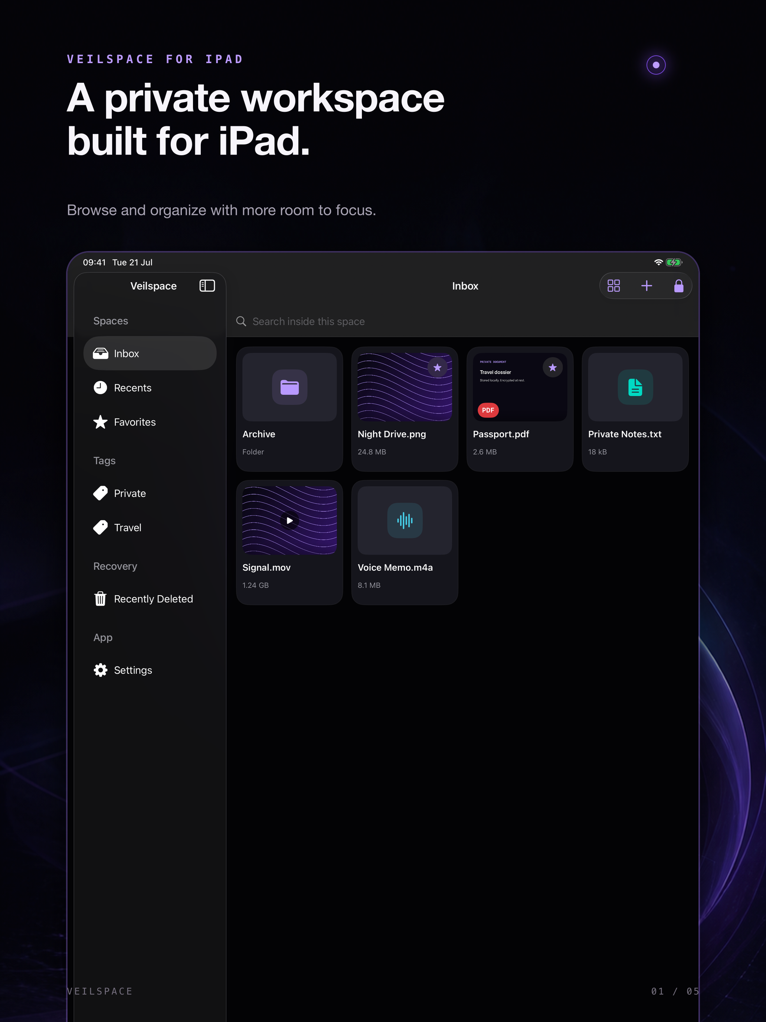Click the Tags section header
The height and width of the screenshot is (1022, 766).
[x=104, y=460]
